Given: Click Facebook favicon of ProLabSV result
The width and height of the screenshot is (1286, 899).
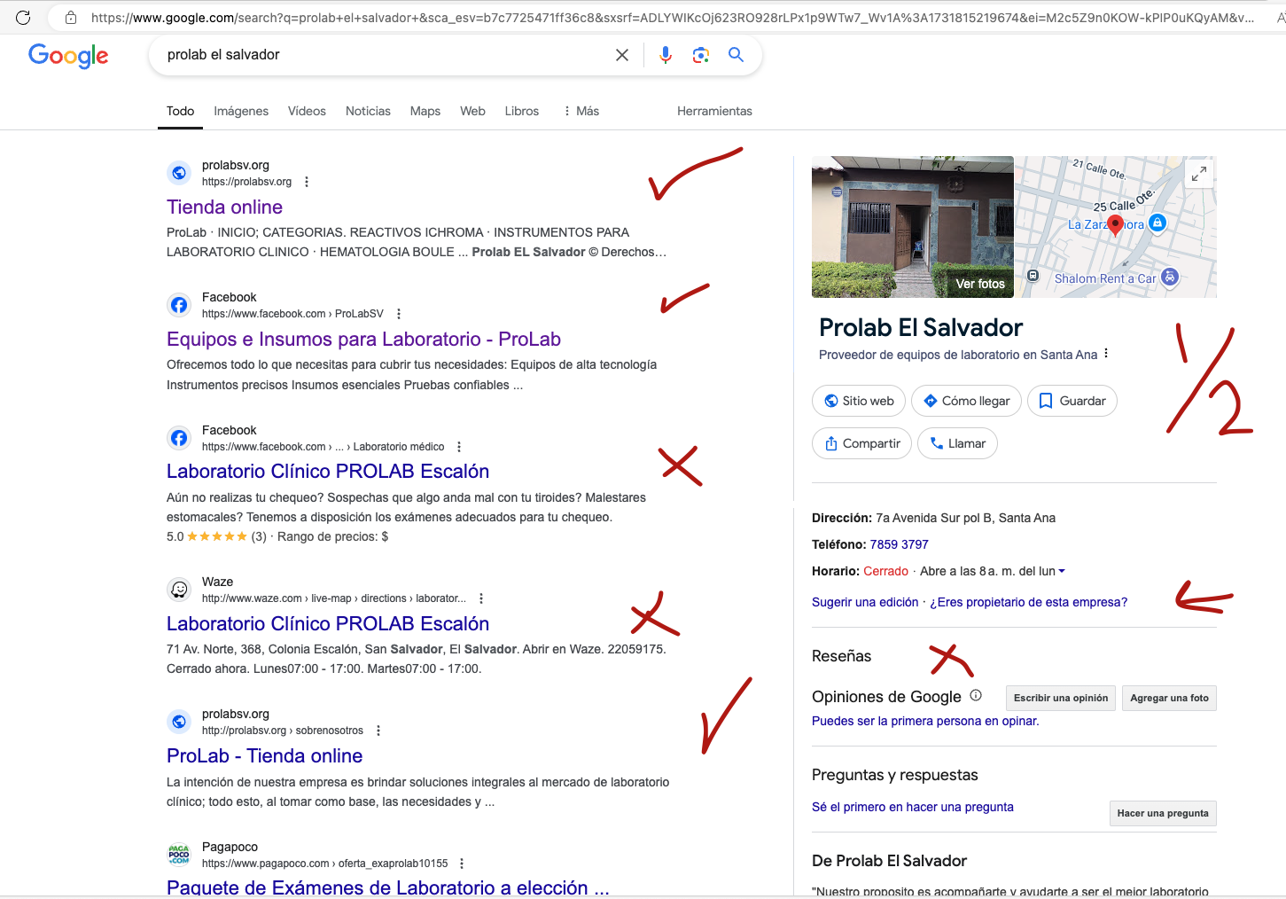Looking at the screenshot, I should tap(179, 305).
